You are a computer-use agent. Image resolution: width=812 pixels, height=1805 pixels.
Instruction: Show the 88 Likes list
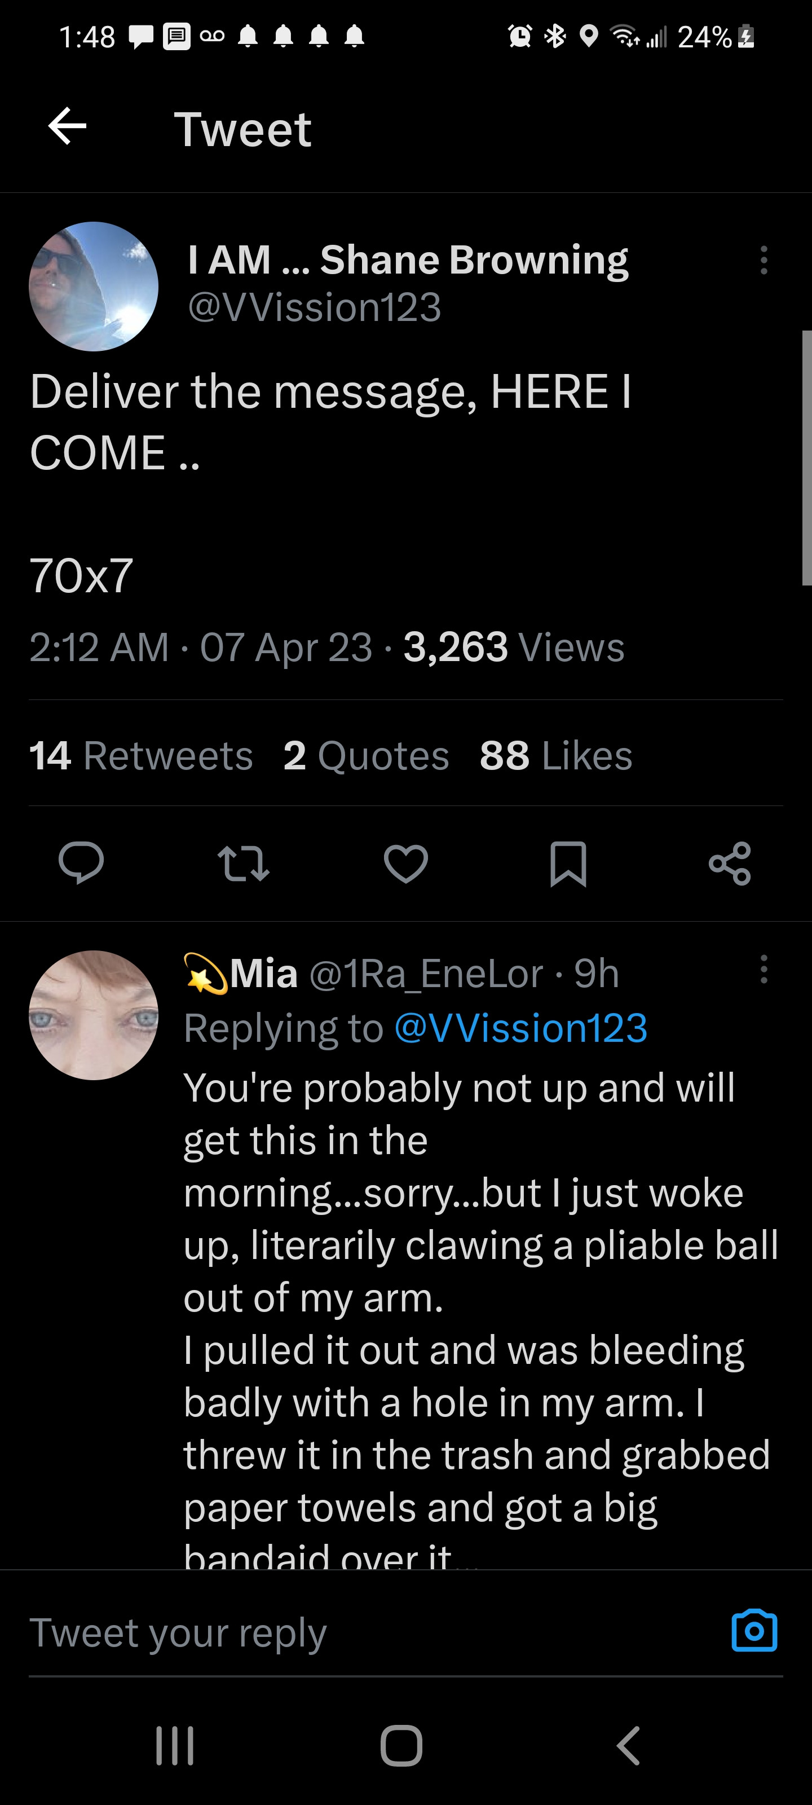555,755
